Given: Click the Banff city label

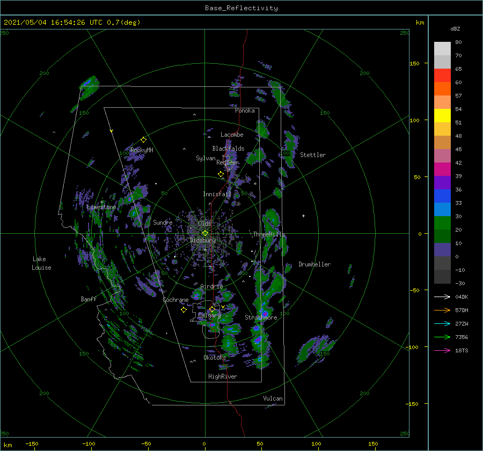Looking at the screenshot, I should pyautogui.click(x=89, y=299).
